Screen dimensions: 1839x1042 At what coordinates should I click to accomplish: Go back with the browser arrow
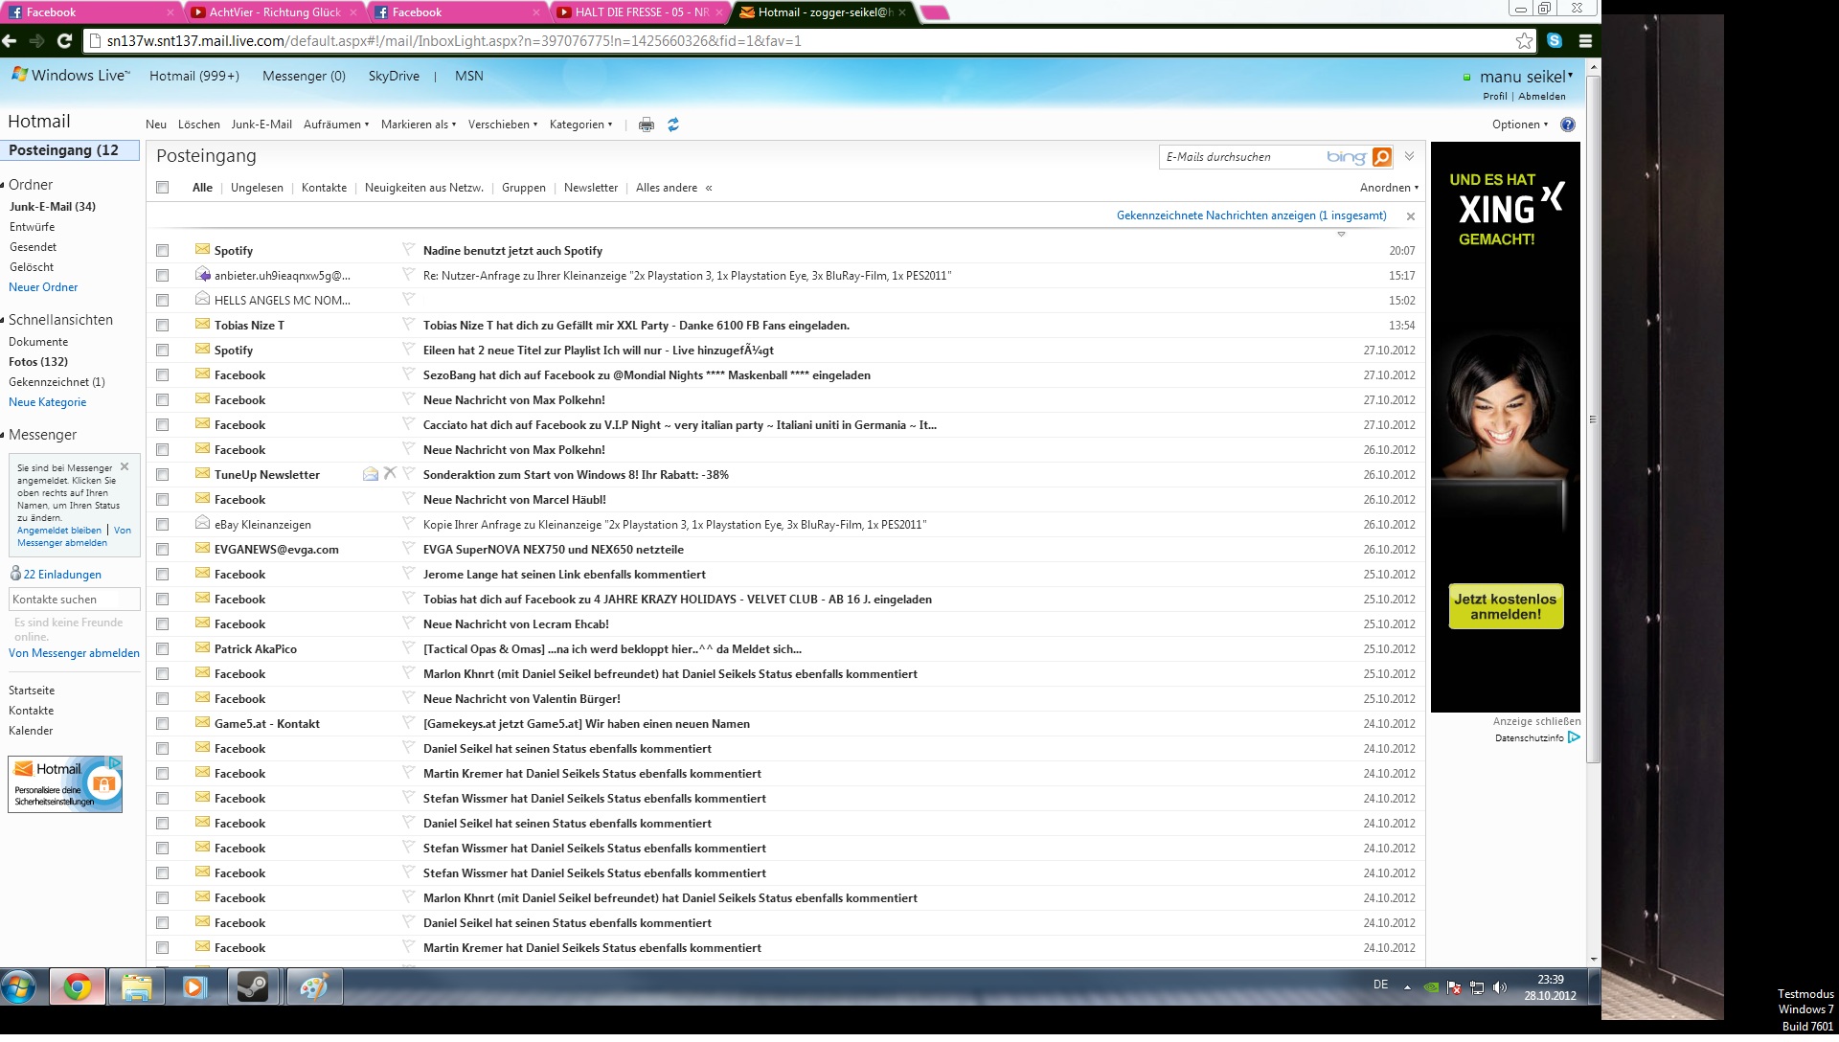(10, 41)
